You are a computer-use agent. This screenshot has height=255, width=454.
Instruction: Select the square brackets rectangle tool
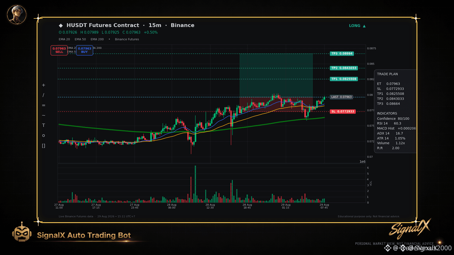coord(43,146)
